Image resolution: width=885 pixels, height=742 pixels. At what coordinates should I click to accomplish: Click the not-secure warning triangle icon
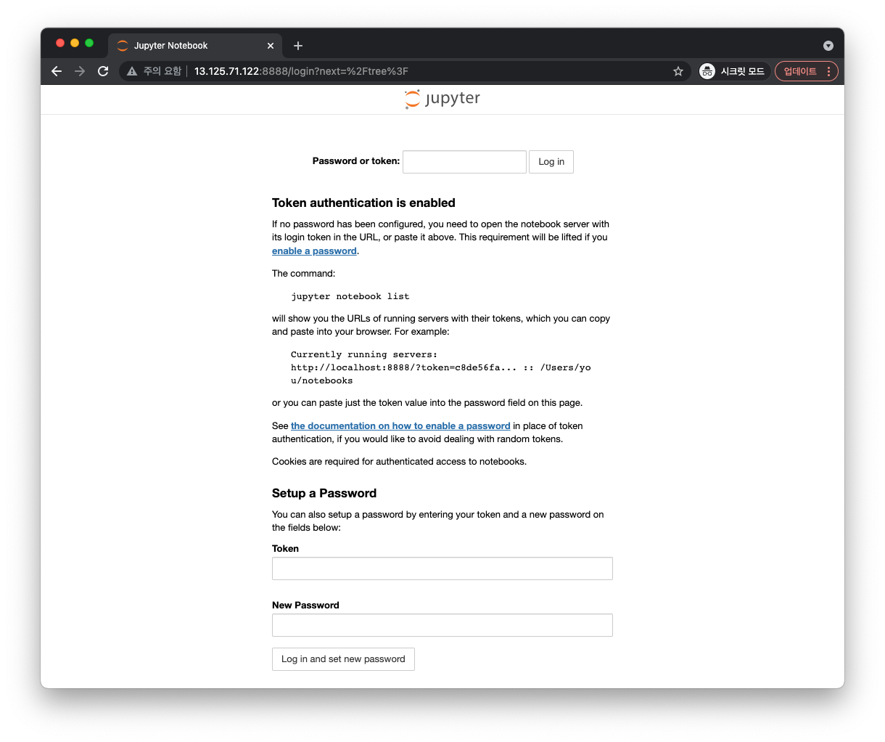[132, 71]
